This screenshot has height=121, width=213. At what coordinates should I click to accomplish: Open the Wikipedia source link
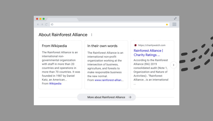55,83
